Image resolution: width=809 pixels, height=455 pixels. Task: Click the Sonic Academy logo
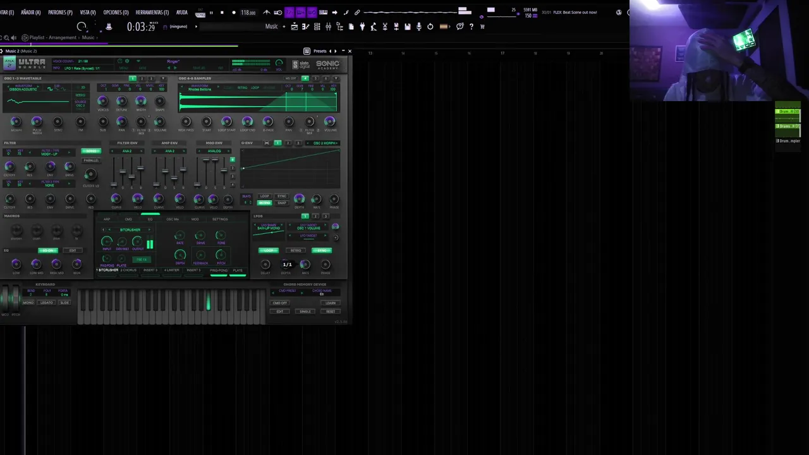coord(328,64)
